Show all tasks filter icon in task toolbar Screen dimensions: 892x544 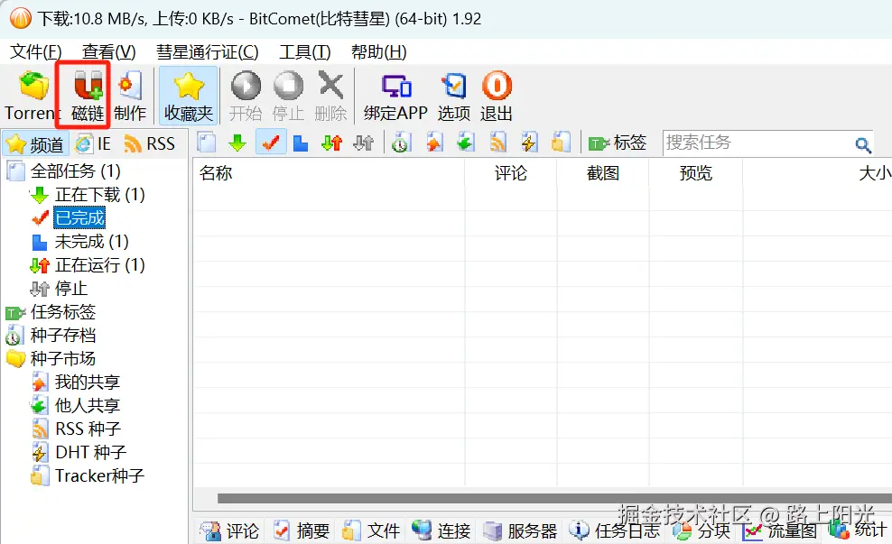coord(207,143)
